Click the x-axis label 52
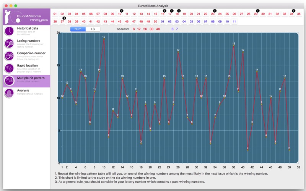 [x=298, y=167]
